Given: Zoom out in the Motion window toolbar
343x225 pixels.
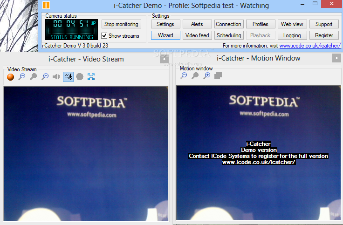Looking at the screenshot, I should click(x=184, y=76).
